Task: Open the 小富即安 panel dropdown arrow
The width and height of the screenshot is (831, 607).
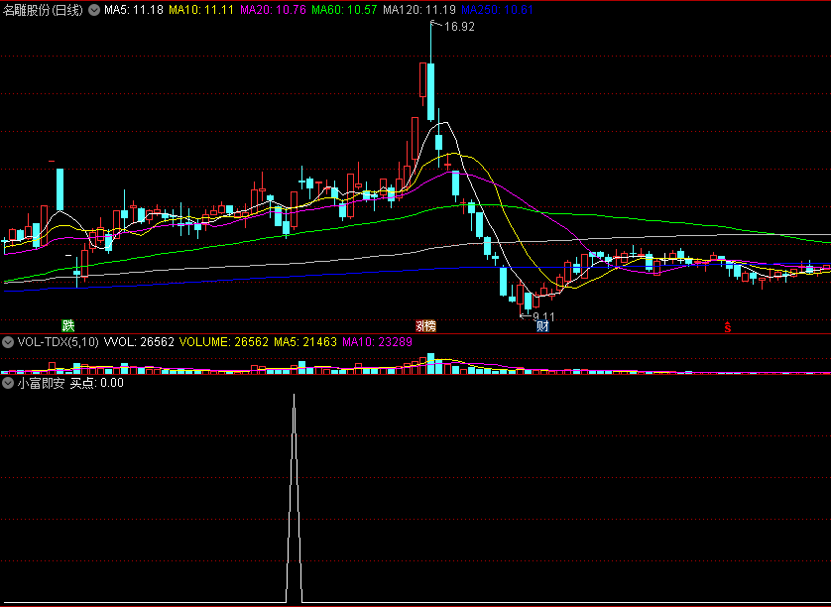Action: (7, 383)
